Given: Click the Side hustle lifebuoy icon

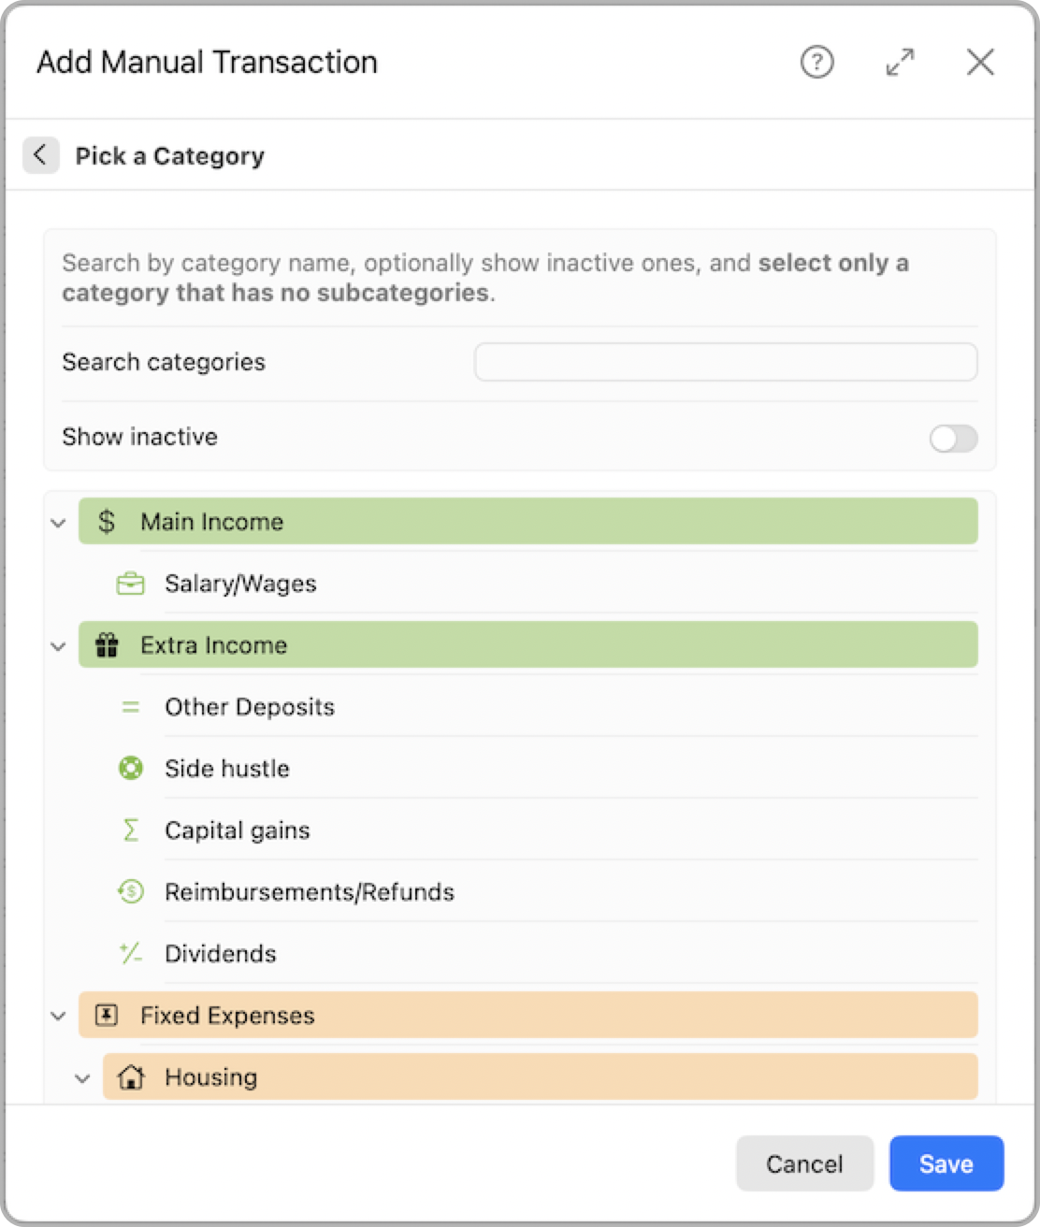Looking at the screenshot, I should click(x=130, y=769).
